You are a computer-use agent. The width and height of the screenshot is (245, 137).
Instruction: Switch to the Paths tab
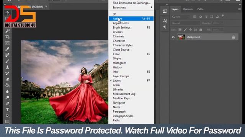[200, 9]
